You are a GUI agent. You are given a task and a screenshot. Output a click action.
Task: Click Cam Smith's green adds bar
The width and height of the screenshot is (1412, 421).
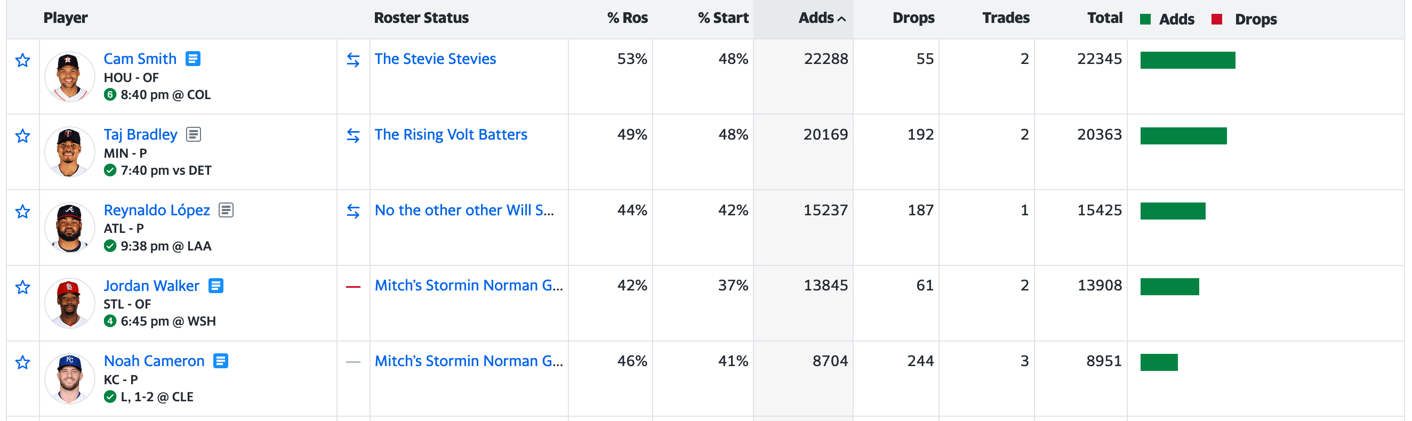click(x=1188, y=60)
